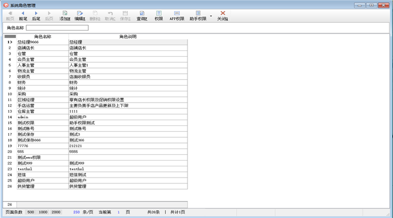Viewport: 393px width, 218px height.
Task: Click the grid corner select-all box
Action: click(x=10, y=36)
